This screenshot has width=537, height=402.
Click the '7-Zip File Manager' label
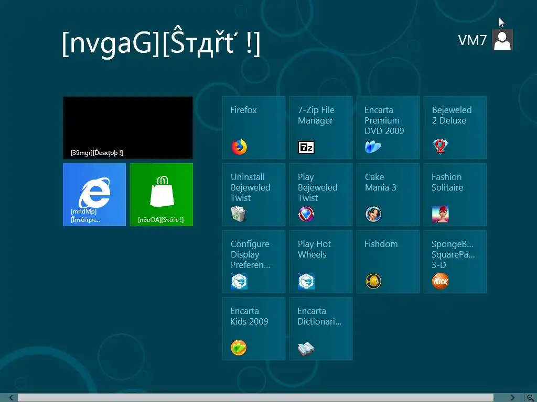316,115
